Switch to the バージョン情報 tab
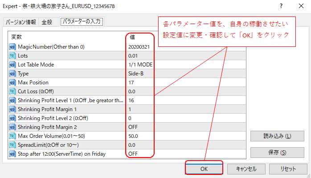Image resolution: width=311 pixels, height=178 pixels. 21,22
